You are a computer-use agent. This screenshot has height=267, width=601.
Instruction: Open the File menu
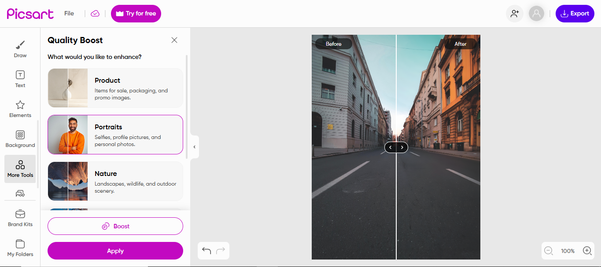point(69,13)
